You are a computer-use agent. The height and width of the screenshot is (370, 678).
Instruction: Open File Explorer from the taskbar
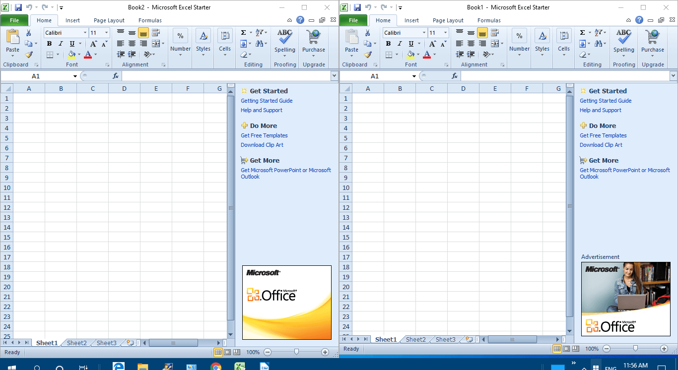pyautogui.click(x=142, y=368)
